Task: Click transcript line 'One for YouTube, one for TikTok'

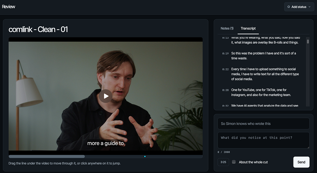Action: [261, 92]
